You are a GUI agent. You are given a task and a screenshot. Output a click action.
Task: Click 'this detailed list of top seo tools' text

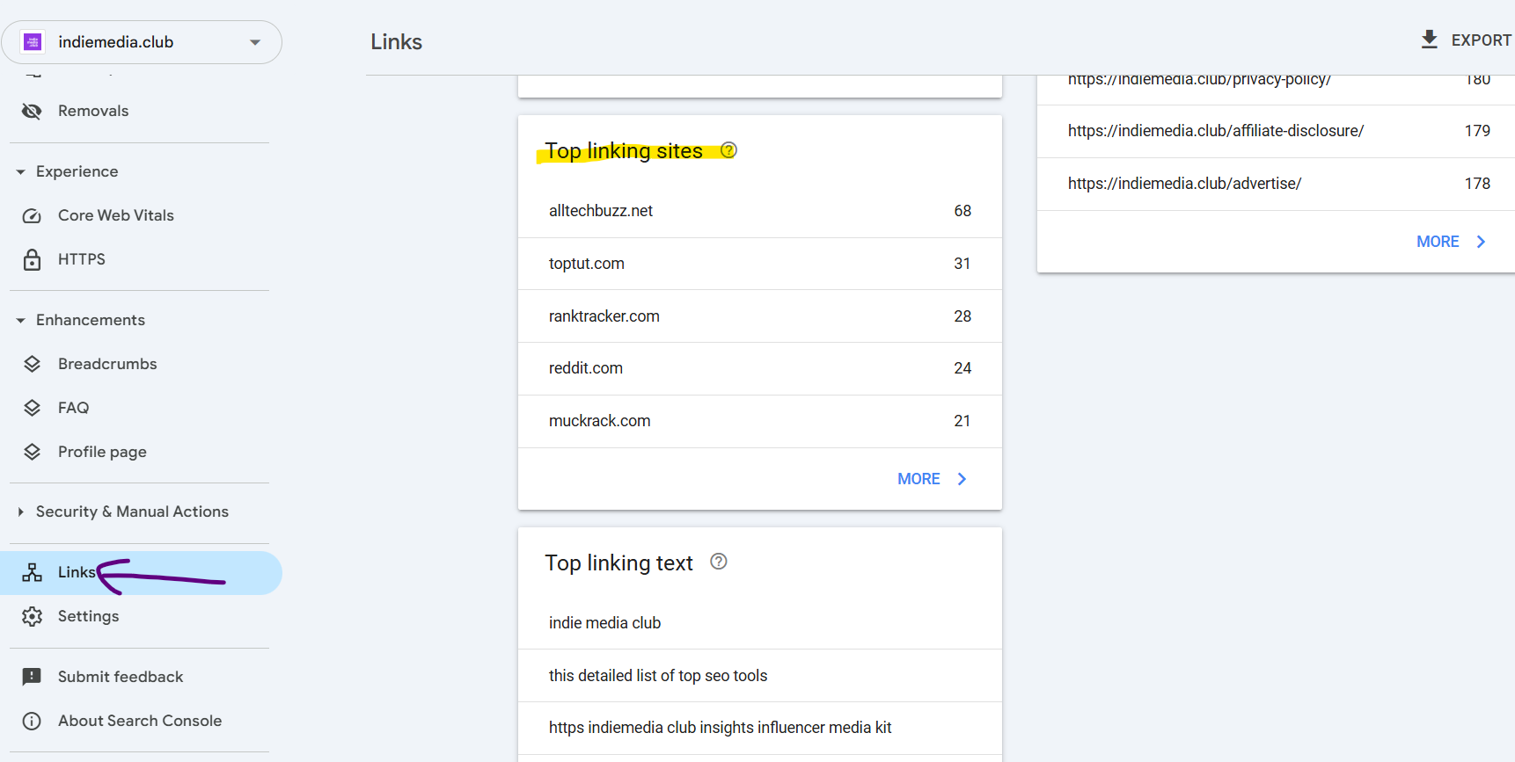[658, 676]
